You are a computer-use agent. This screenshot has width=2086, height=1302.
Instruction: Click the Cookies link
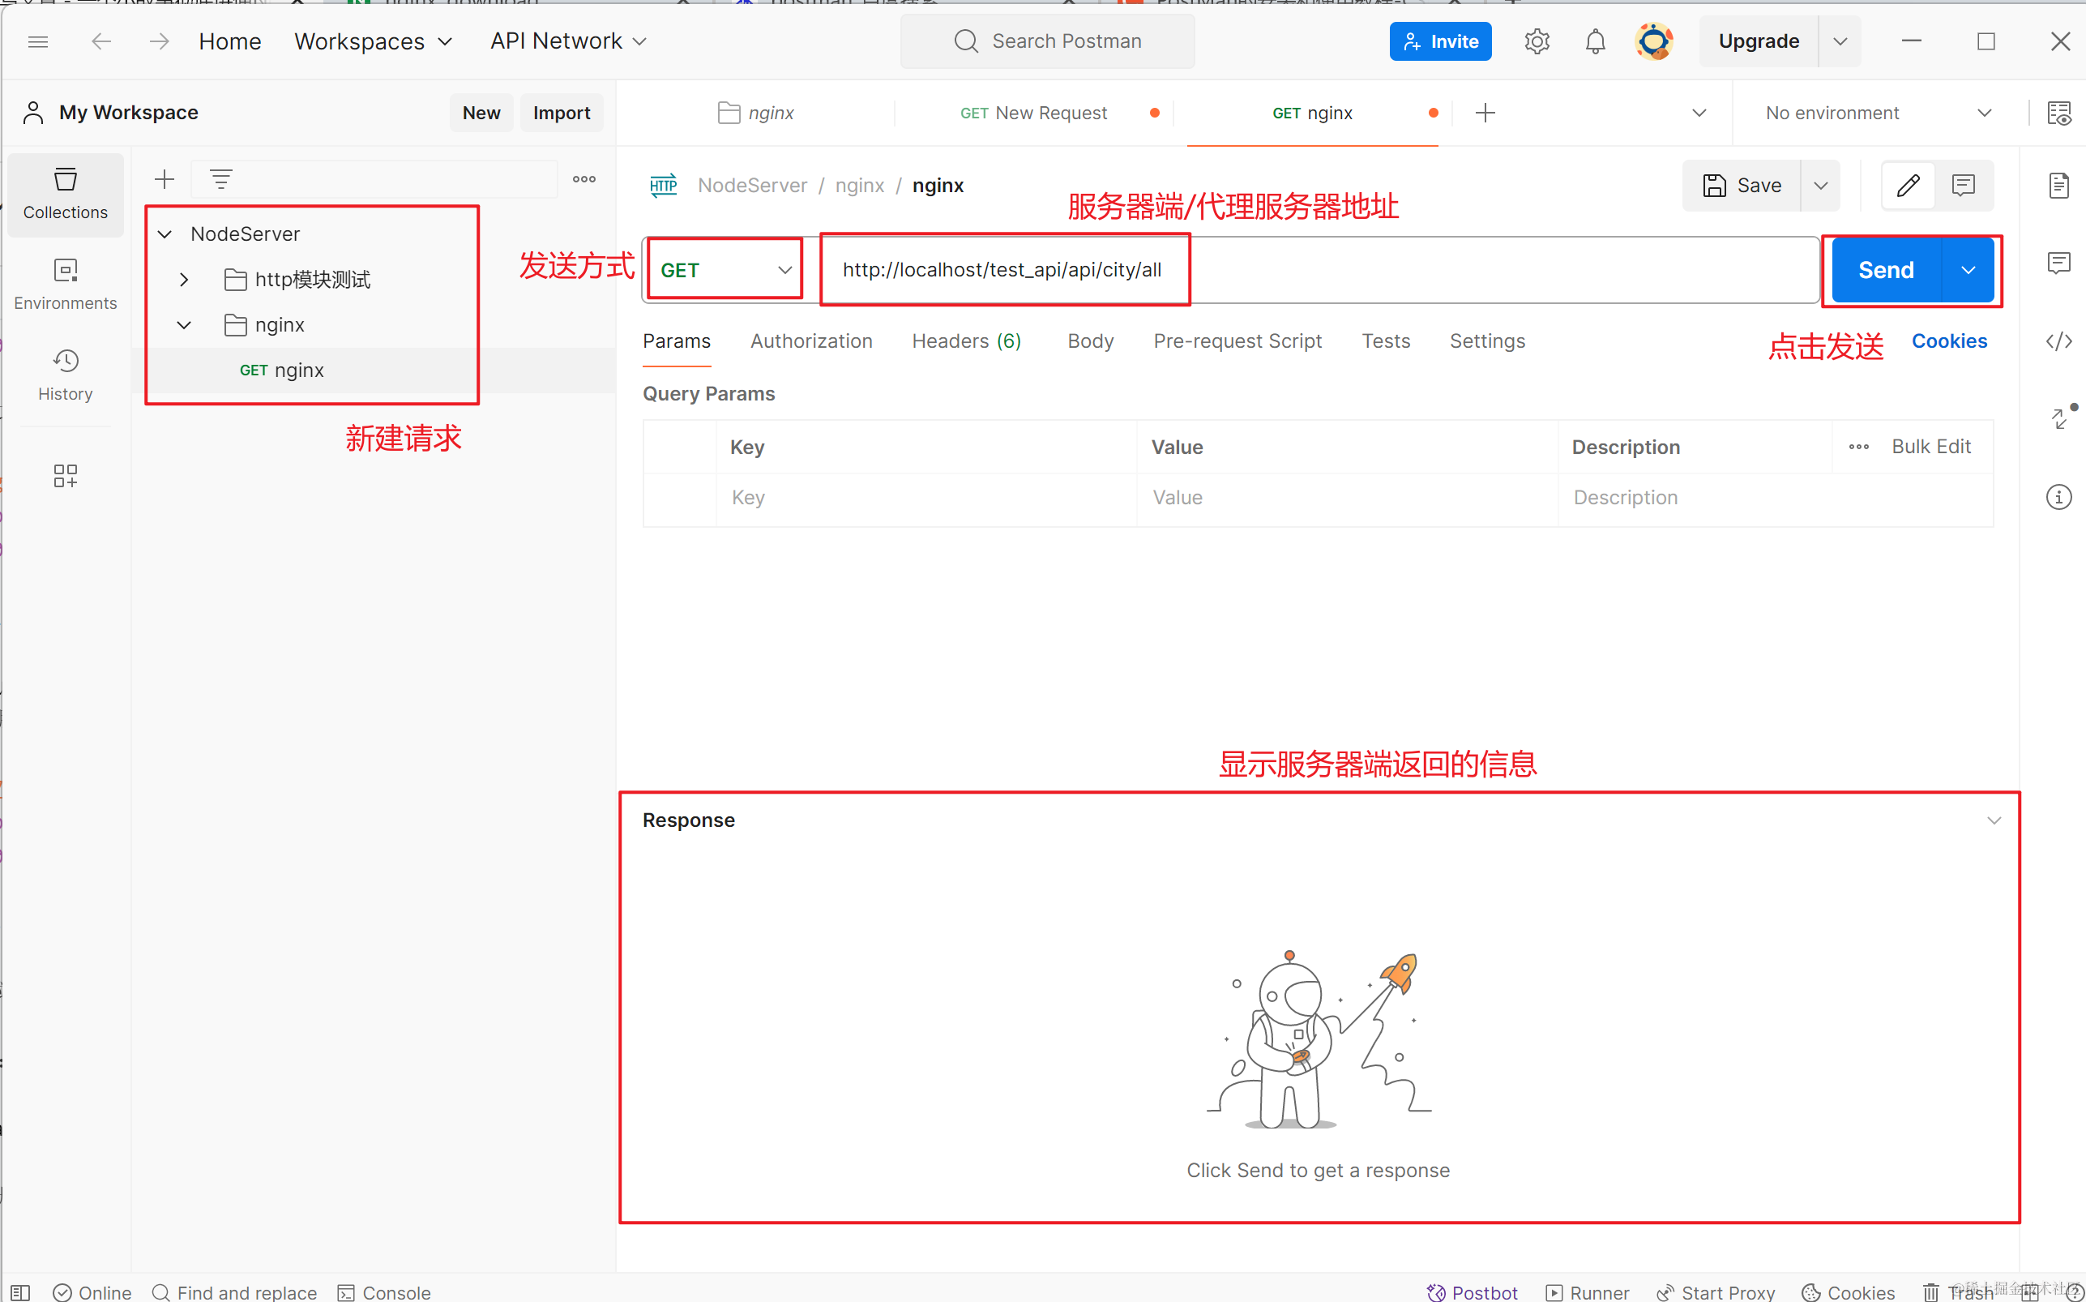[1948, 341]
